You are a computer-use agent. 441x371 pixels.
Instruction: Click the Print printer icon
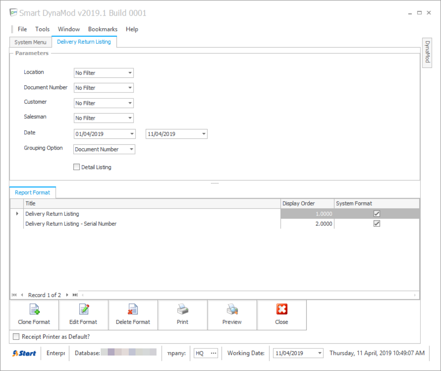click(183, 309)
